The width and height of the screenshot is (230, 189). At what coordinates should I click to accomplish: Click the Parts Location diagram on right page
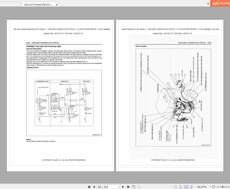[x=173, y=98]
